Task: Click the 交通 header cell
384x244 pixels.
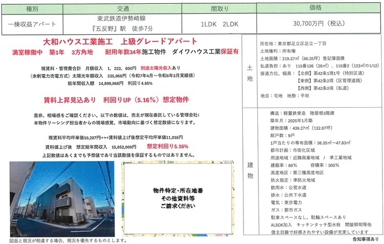Action: (x=122, y=9)
